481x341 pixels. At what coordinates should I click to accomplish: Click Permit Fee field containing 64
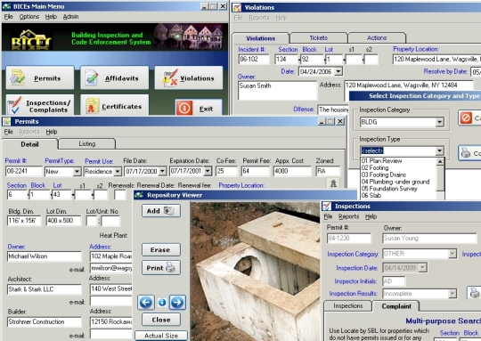[256, 171]
